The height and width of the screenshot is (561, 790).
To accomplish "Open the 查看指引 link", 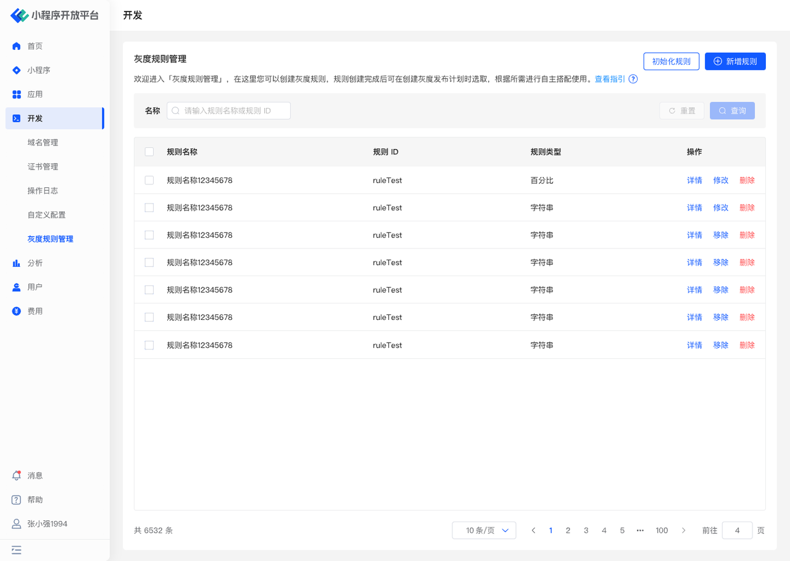I will [609, 79].
